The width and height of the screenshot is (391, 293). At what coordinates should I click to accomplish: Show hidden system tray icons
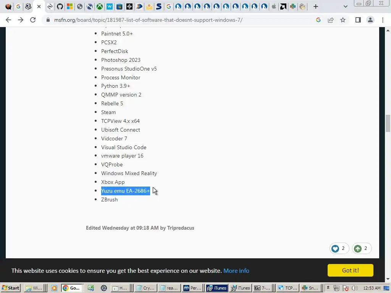click(x=328, y=288)
